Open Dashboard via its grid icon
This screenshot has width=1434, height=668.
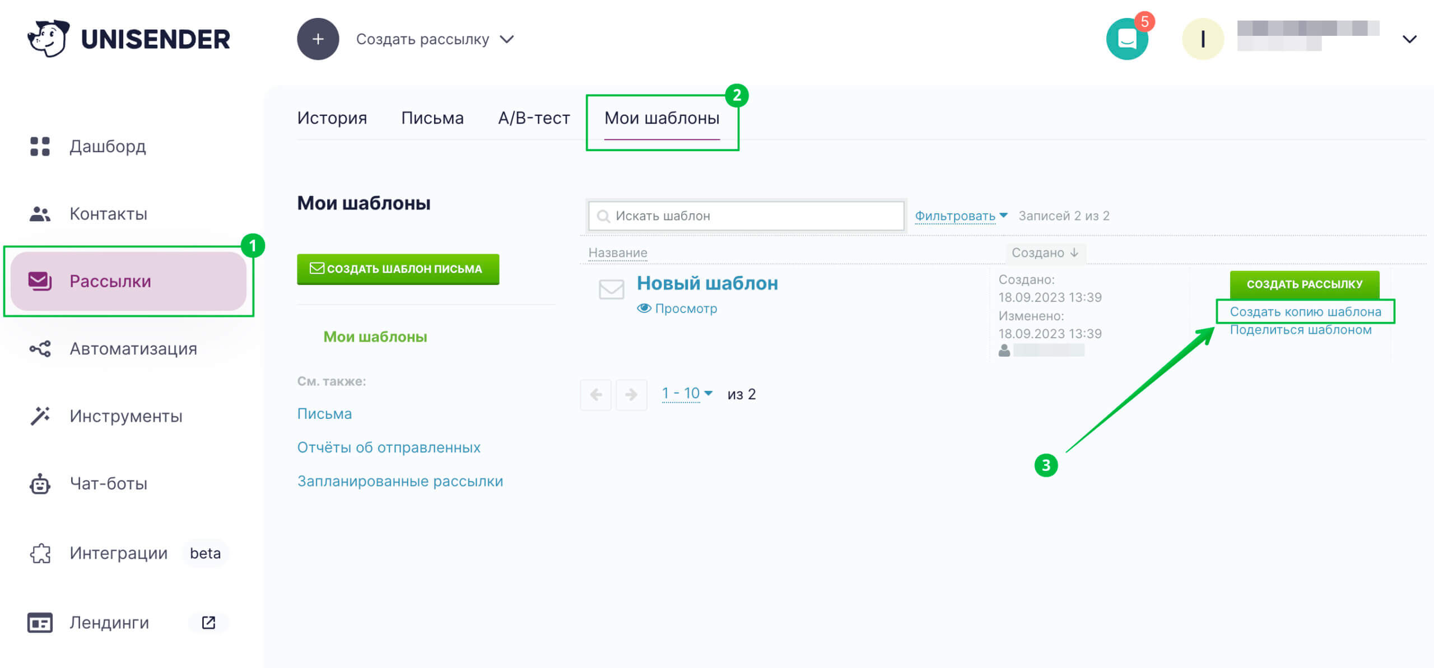pos(40,146)
